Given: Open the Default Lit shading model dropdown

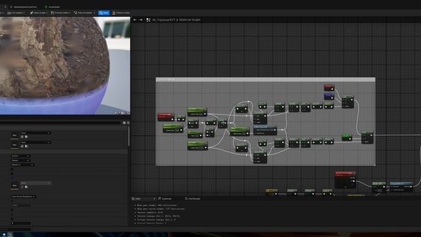Looking at the screenshot, I should (x=22, y=165).
